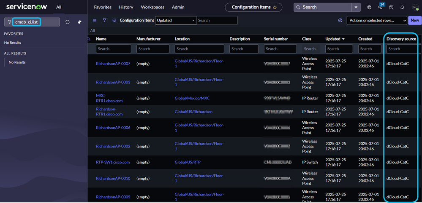Open the History menu

pos(126,7)
